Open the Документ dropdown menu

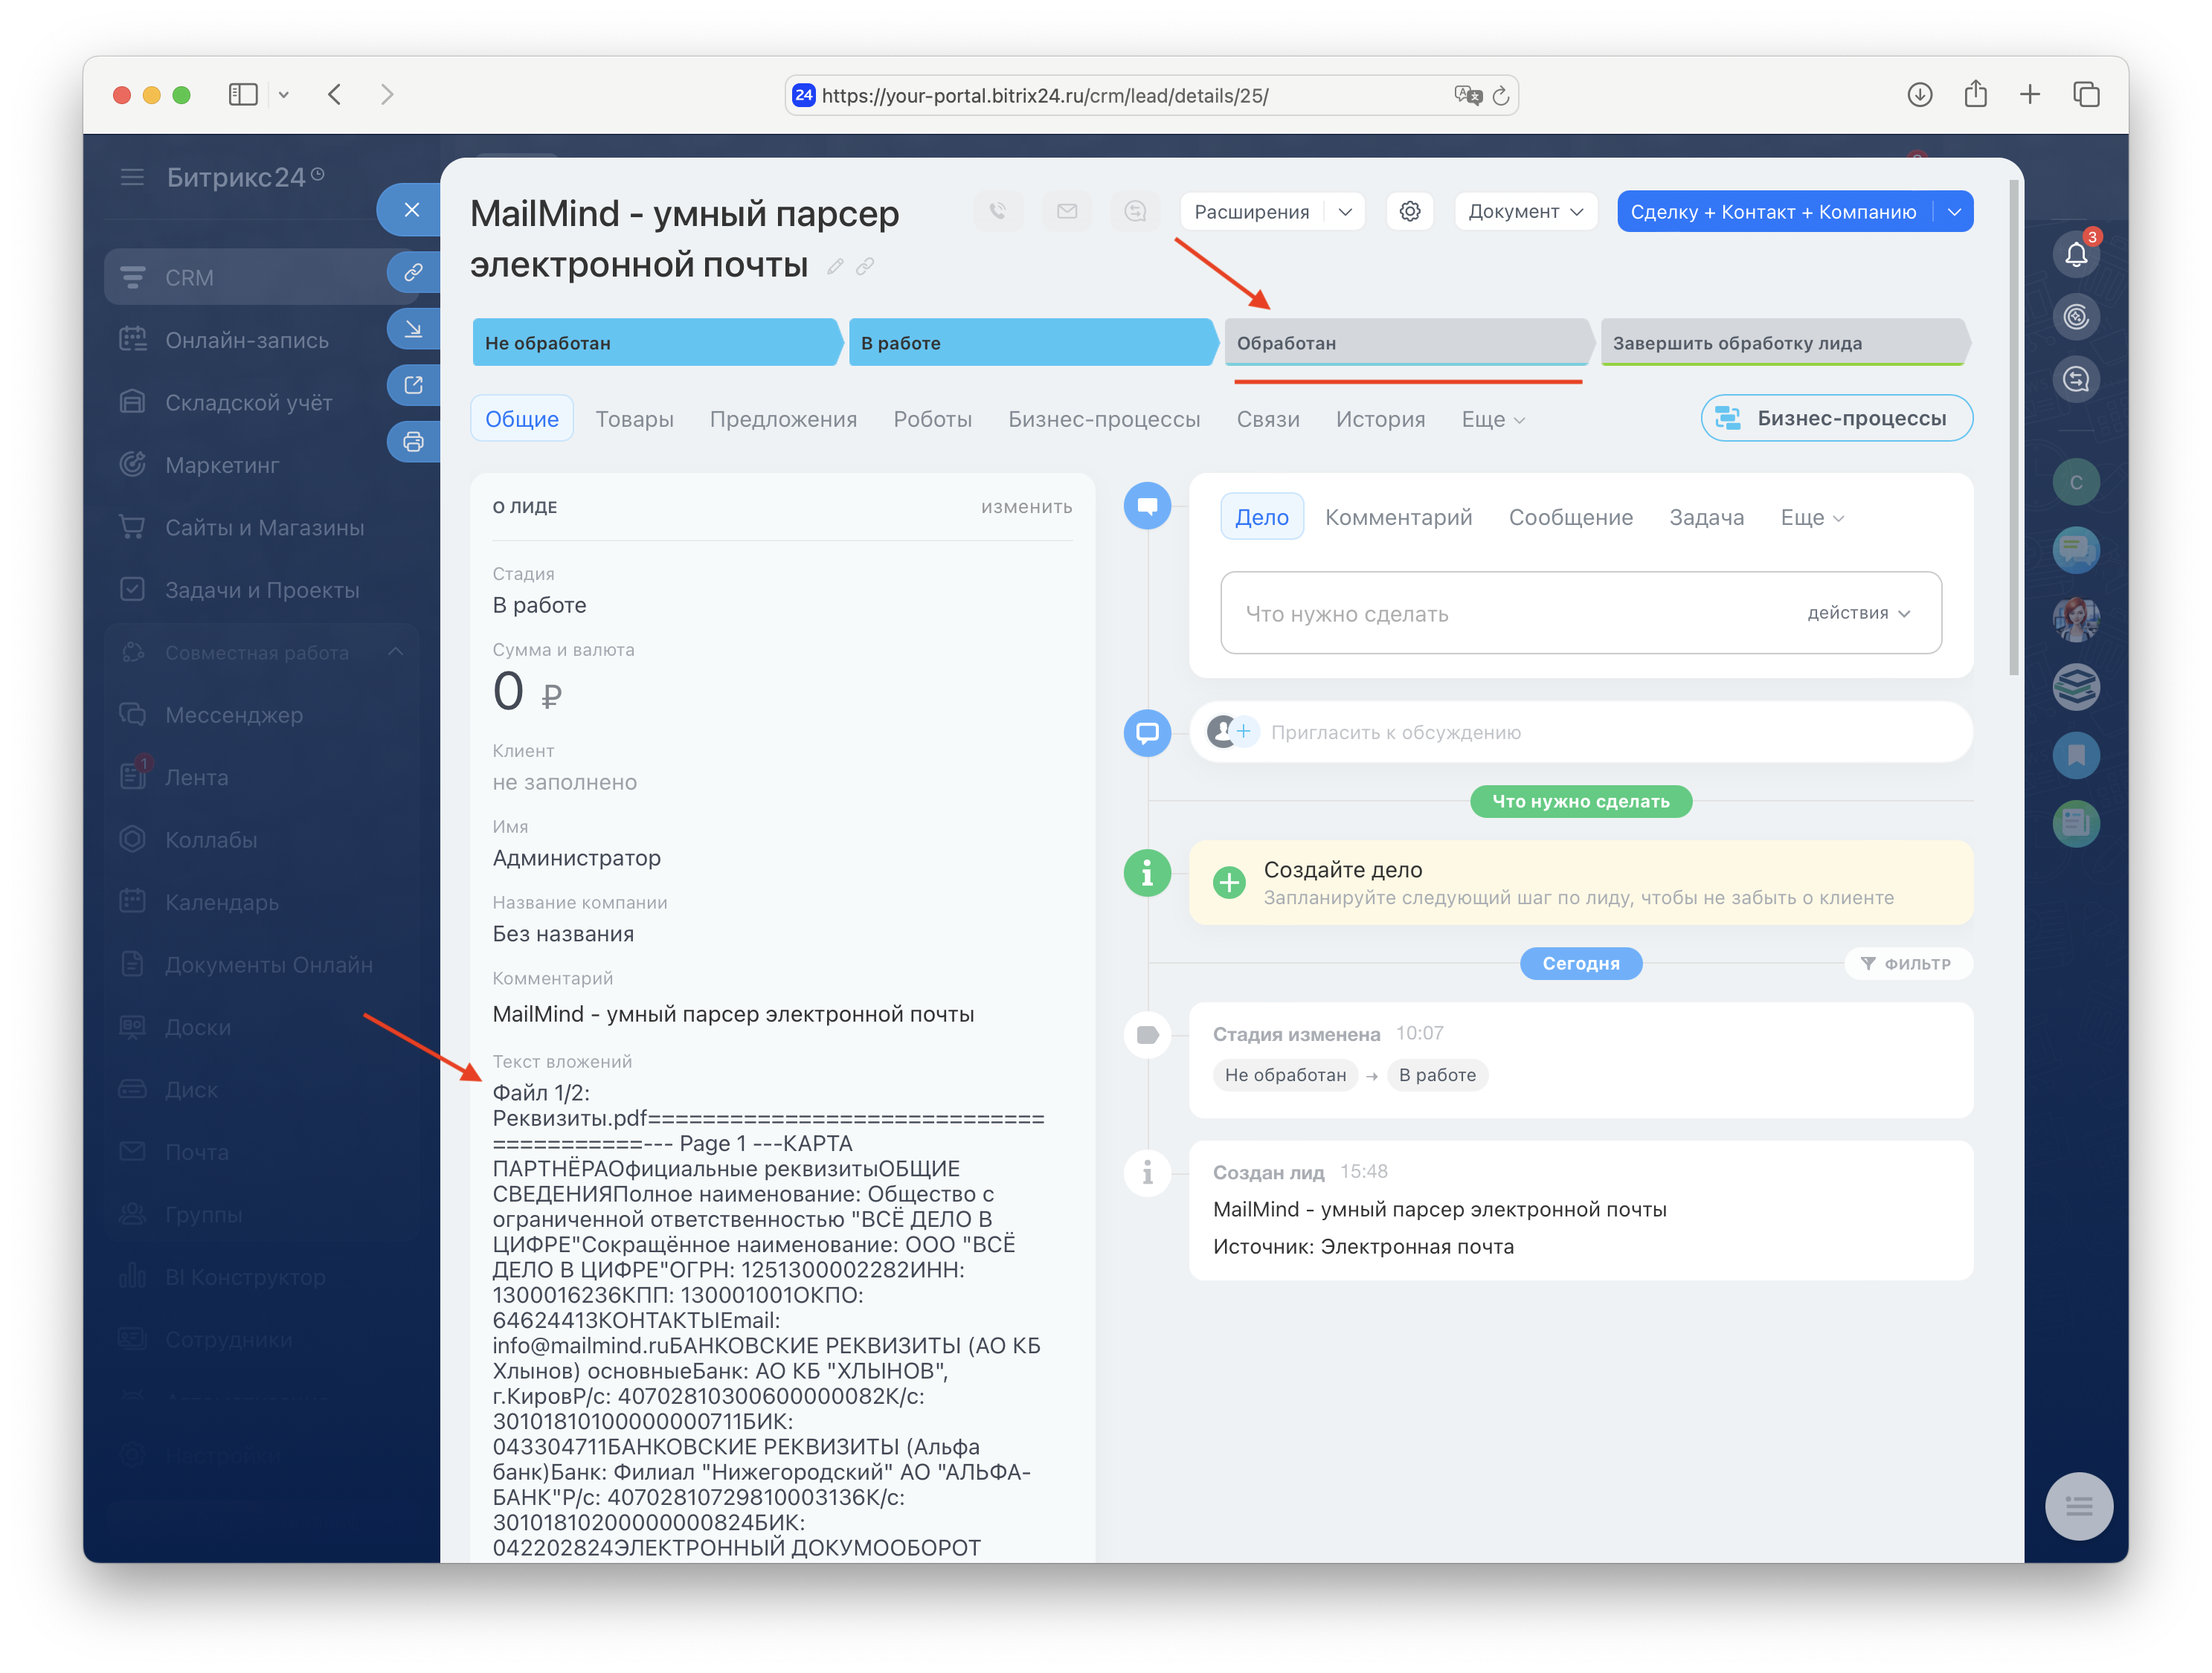click(1524, 212)
